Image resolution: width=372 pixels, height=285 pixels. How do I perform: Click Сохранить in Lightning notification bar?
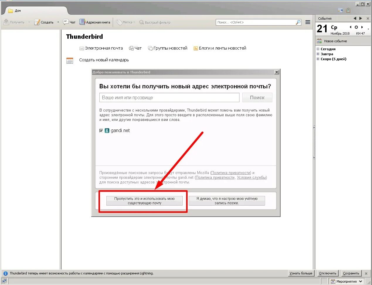point(351,273)
